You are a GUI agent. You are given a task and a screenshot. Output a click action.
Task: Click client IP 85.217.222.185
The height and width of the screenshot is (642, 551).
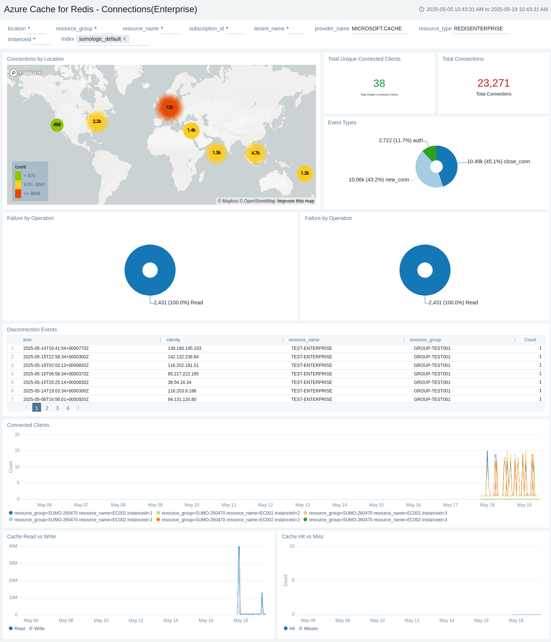click(x=183, y=374)
